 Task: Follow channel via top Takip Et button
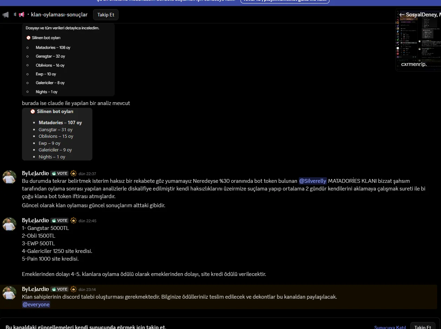point(106,15)
